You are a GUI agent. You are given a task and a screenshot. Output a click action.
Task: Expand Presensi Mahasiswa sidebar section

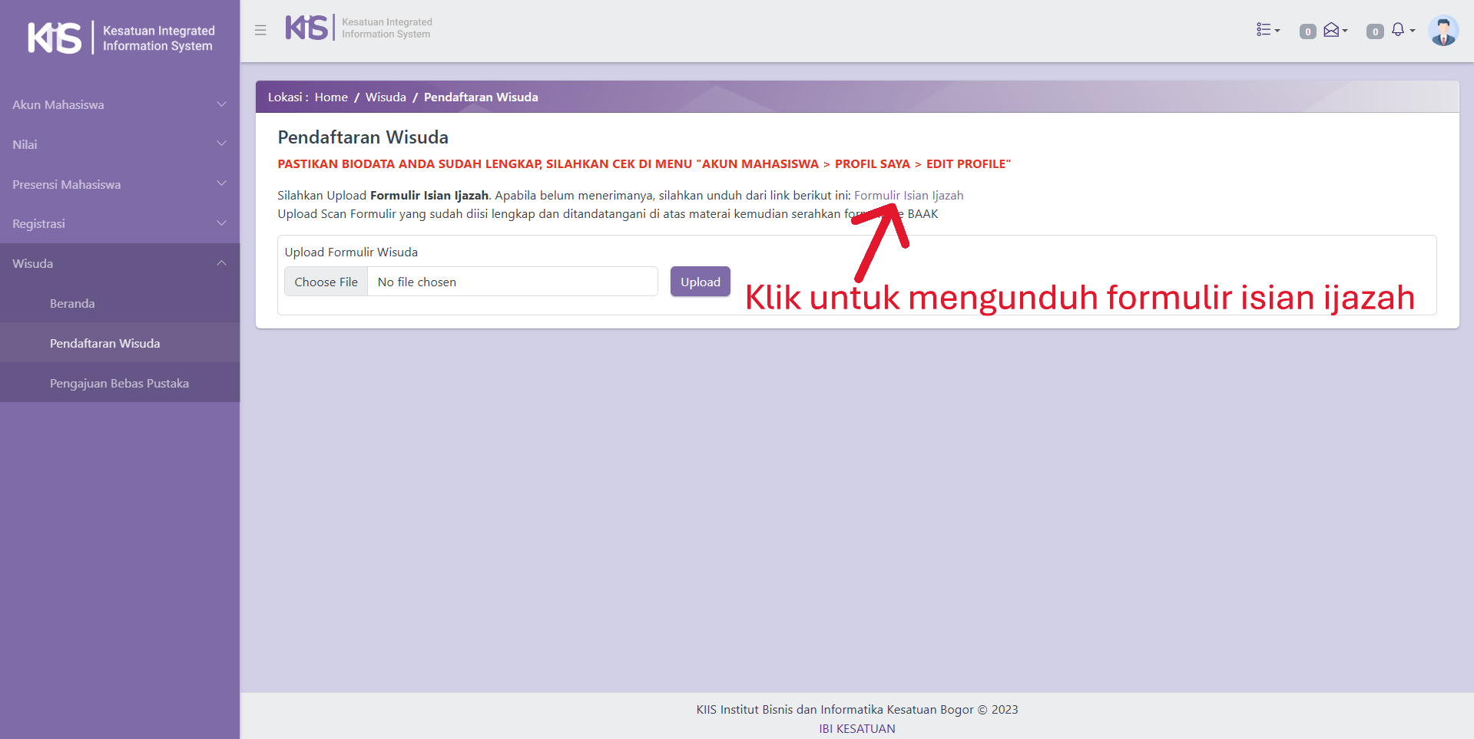coord(119,184)
